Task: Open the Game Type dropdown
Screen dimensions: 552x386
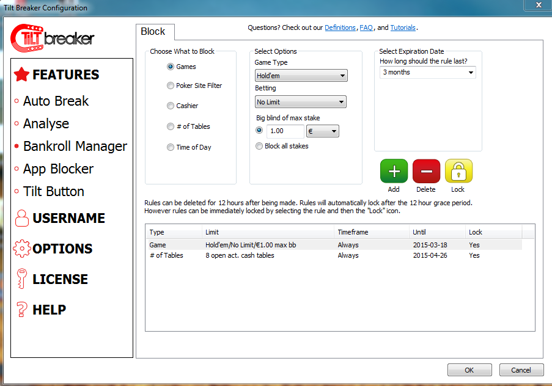Action: click(x=301, y=76)
